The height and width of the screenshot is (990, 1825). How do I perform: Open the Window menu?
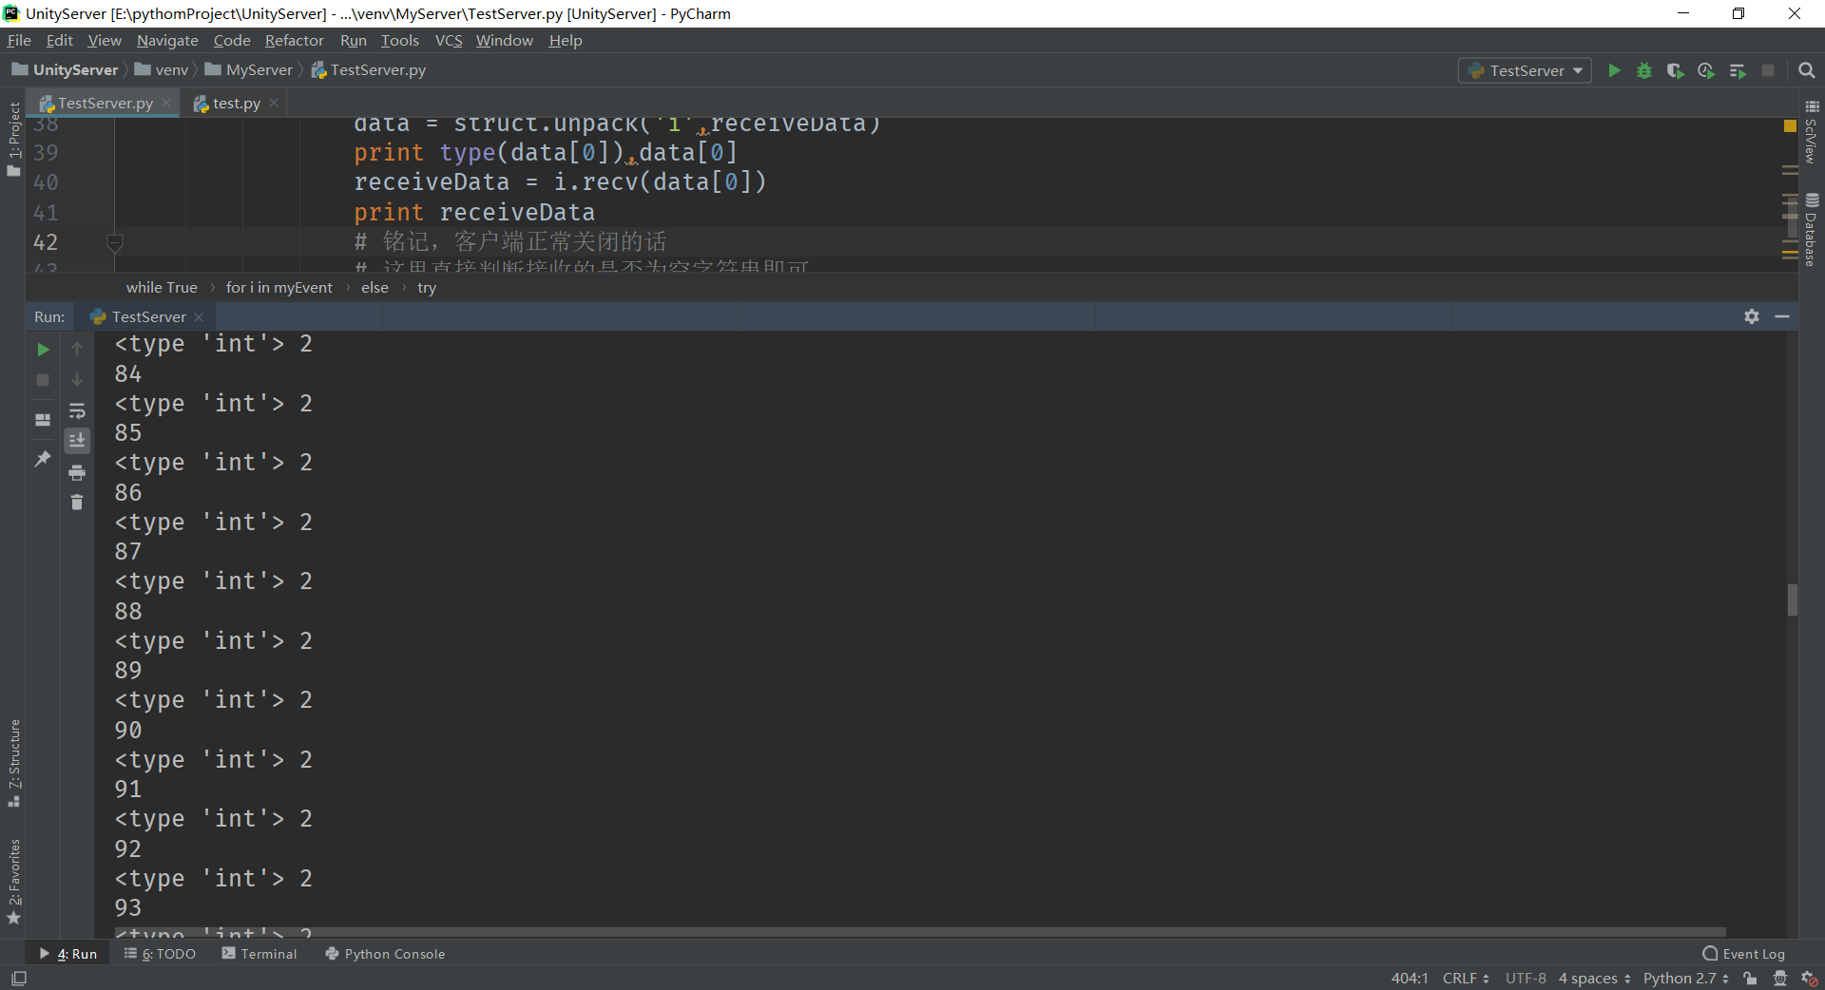click(x=505, y=41)
